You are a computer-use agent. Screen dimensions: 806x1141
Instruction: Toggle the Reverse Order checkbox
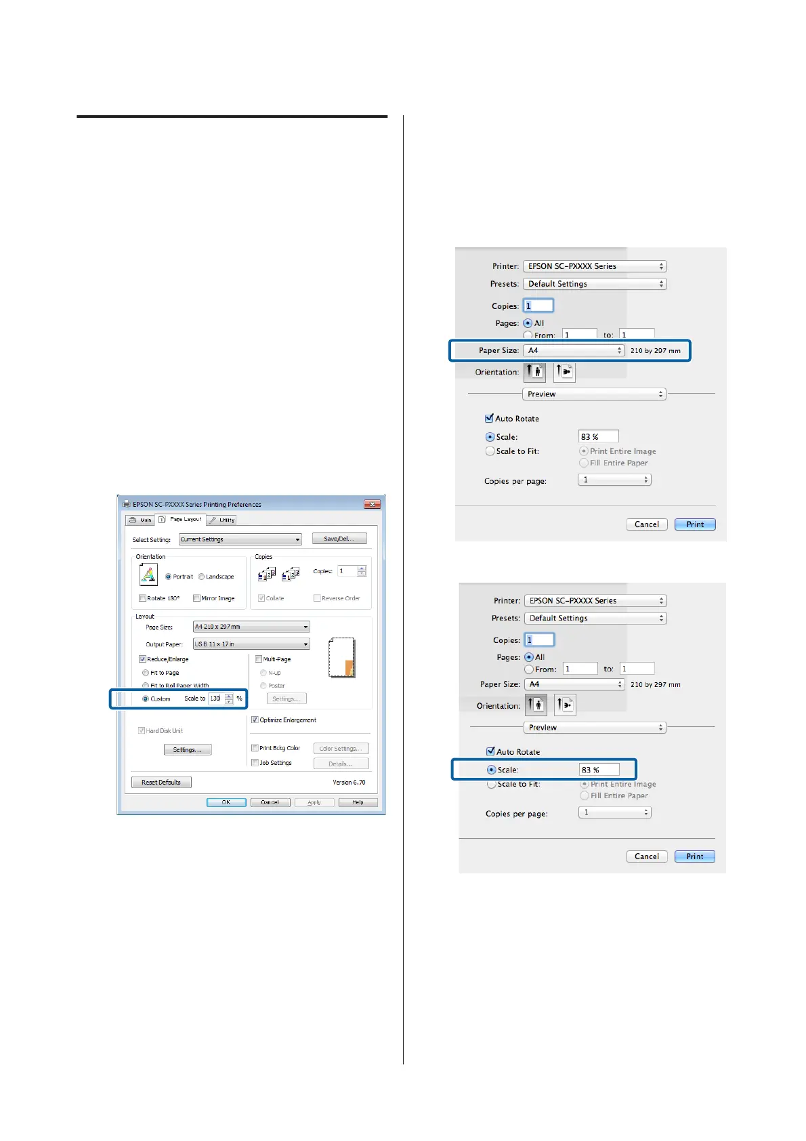317,598
